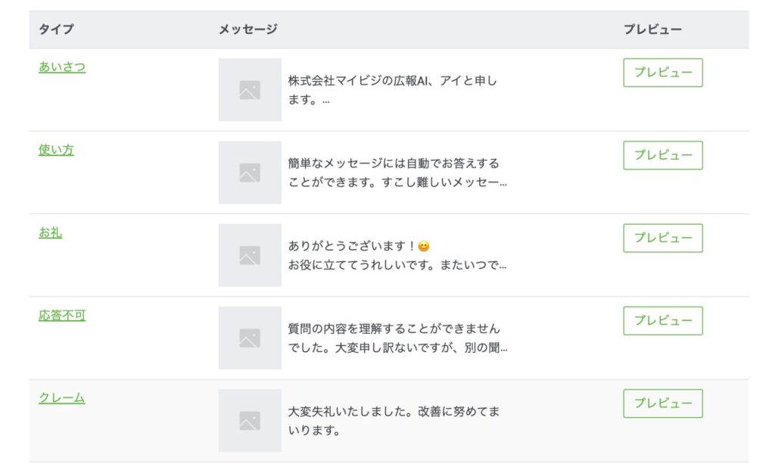Click プレビュー button for クレーム row

[663, 403]
